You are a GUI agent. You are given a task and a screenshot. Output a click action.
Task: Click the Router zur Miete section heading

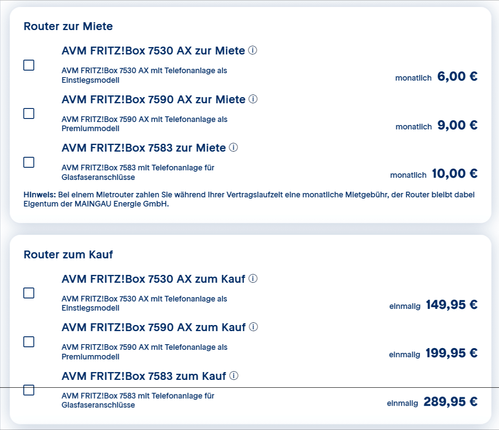point(68,26)
